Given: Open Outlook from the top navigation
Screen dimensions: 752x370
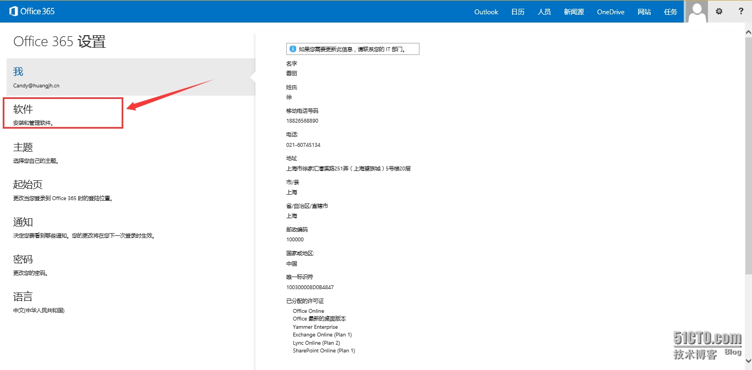Looking at the screenshot, I should click(x=486, y=12).
